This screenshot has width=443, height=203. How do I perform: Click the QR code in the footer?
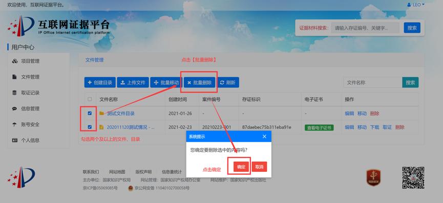pos(413,177)
